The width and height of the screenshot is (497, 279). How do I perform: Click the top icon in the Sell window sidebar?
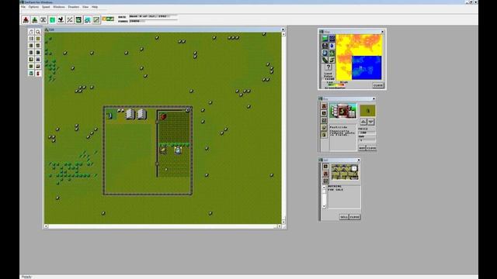coord(325,167)
